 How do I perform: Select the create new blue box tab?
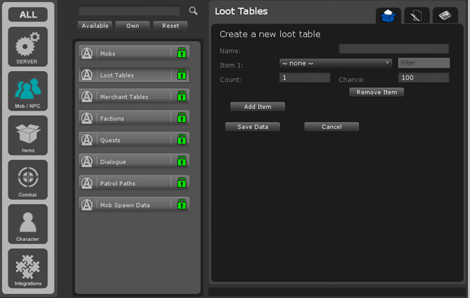(x=388, y=15)
